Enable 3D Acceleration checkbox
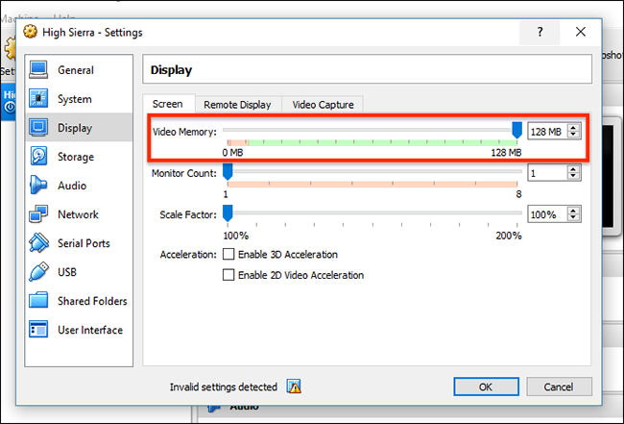 click(x=228, y=254)
